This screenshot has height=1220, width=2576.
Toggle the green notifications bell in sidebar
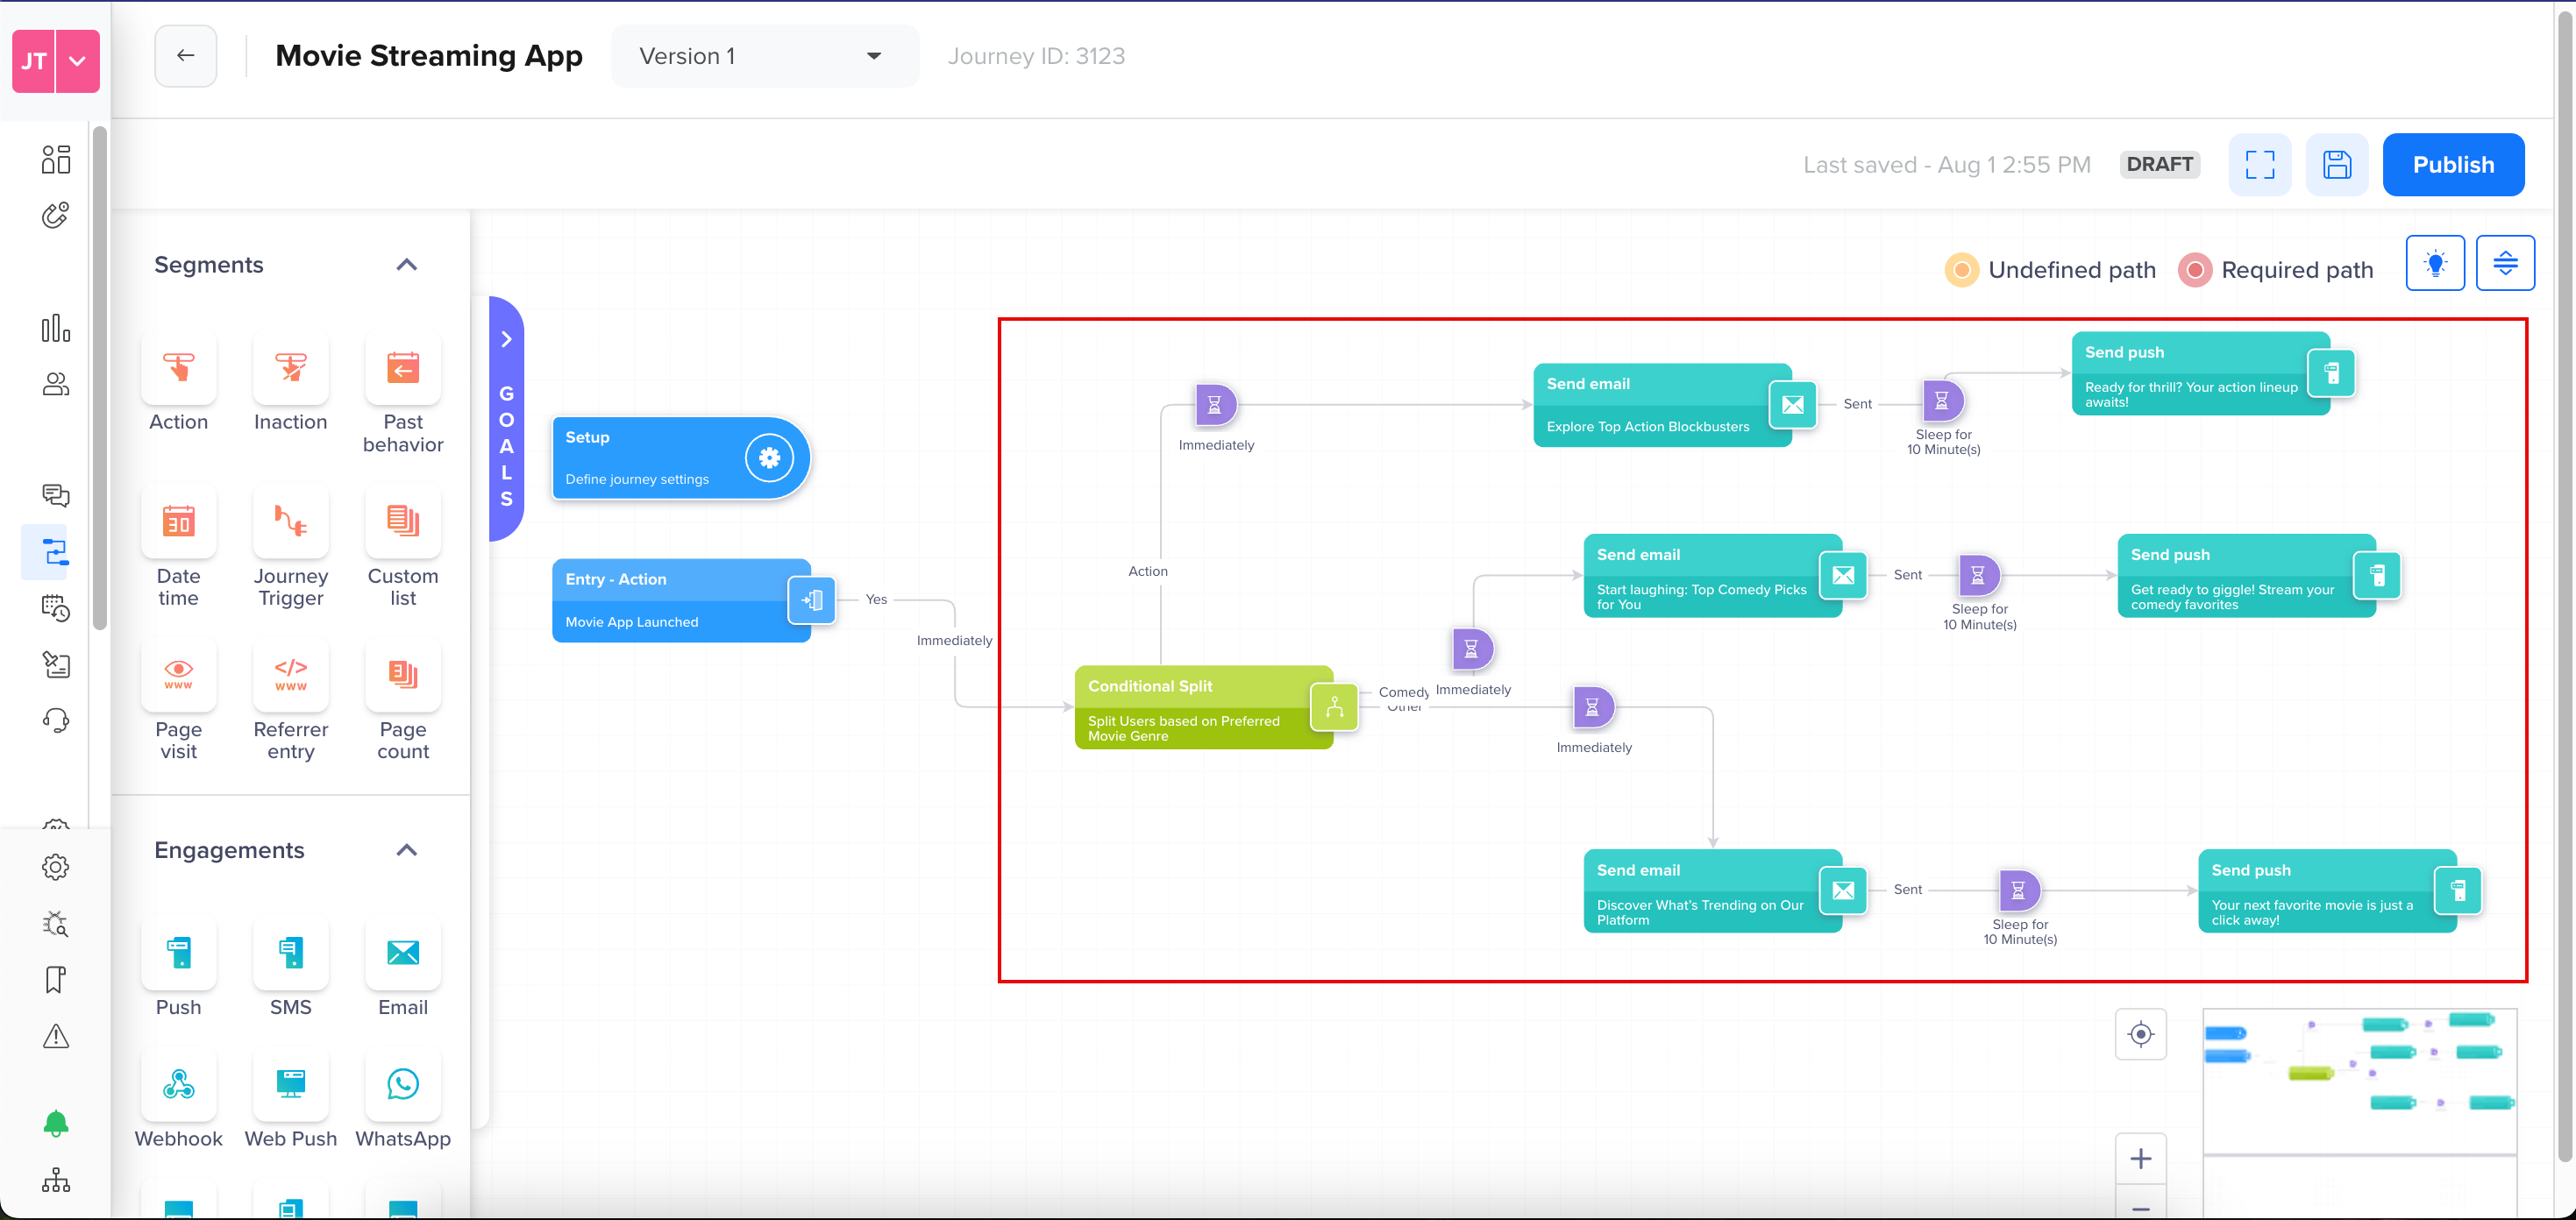click(x=56, y=1123)
